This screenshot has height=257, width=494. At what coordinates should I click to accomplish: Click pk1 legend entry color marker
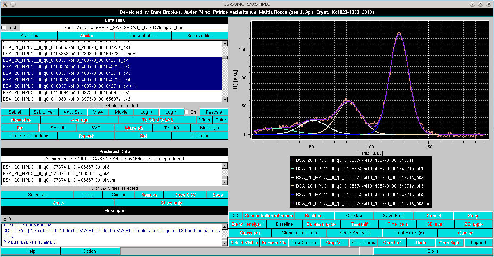(x=292, y=169)
